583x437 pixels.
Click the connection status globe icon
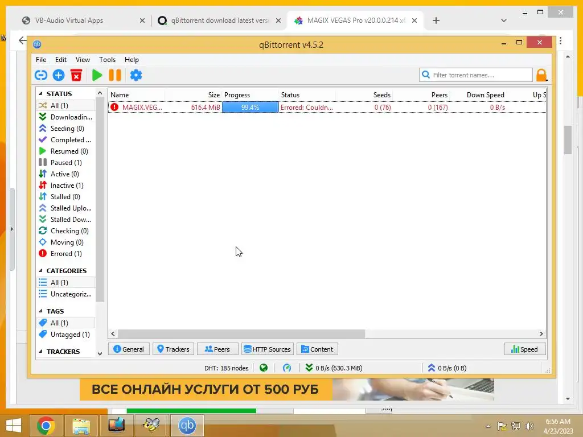point(264,368)
